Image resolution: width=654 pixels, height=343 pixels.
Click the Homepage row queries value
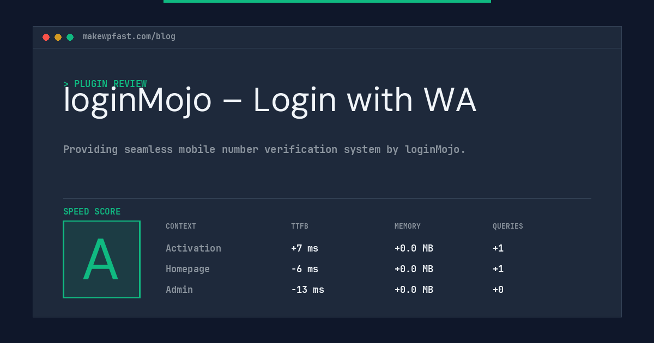coord(498,269)
